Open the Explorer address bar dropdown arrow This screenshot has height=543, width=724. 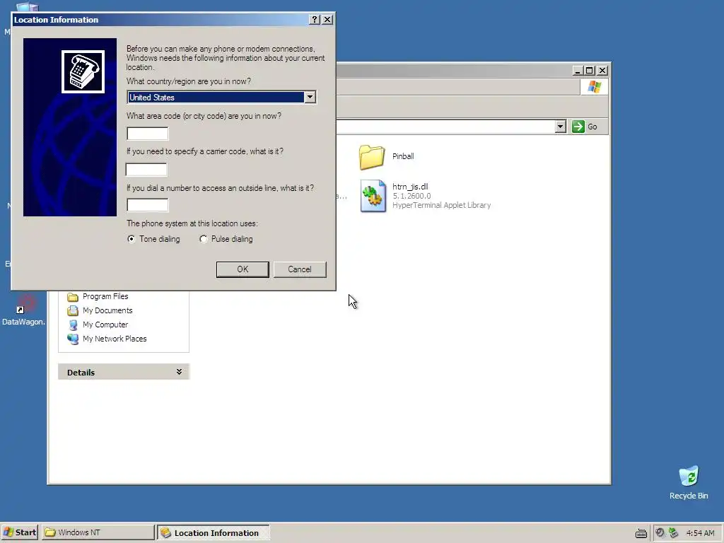click(560, 127)
